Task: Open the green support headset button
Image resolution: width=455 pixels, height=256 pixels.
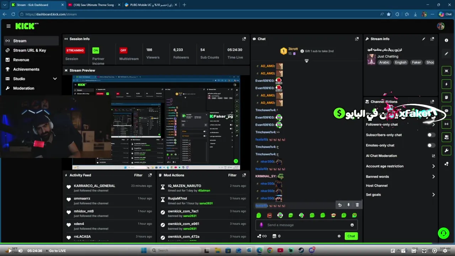Action: coord(443,233)
